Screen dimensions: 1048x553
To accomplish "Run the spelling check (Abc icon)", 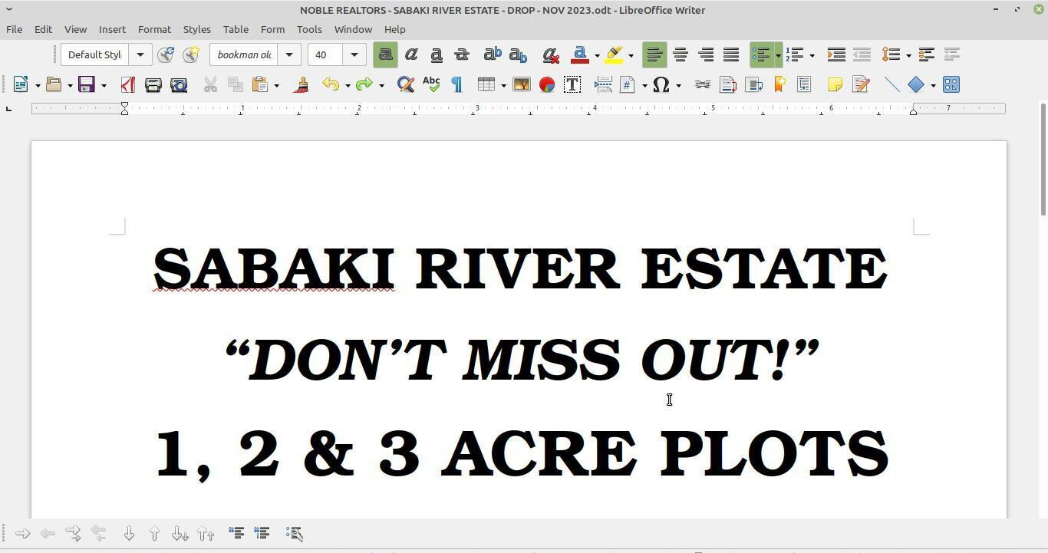I will [x=431, y=84].
